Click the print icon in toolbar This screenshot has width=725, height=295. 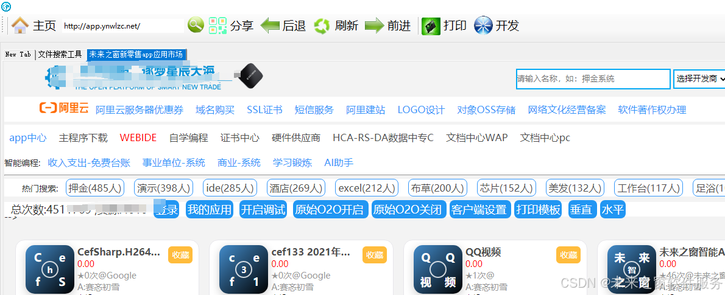431,26
